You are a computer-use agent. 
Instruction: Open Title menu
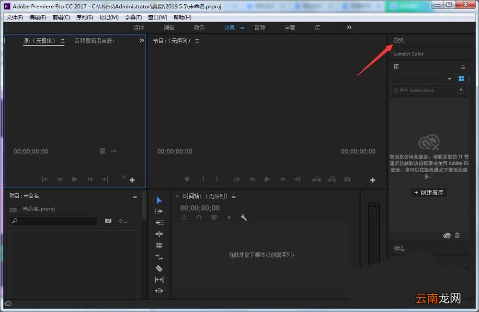point(133,17)
